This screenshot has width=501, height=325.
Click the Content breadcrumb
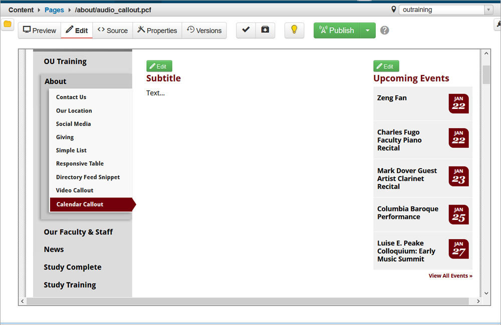[x=21, y=10]
